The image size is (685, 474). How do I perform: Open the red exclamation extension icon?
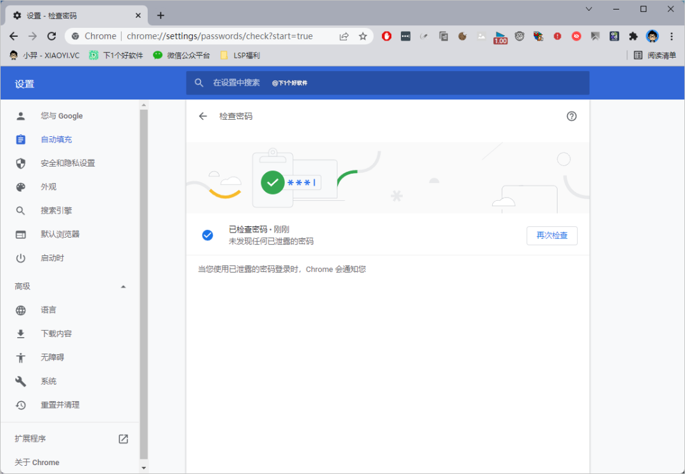557,36
